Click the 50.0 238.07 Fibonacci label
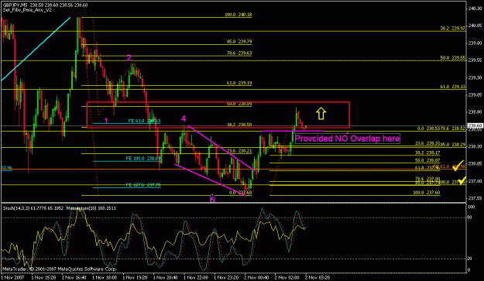This screenshot has width=484, height=281. [427, 160]
